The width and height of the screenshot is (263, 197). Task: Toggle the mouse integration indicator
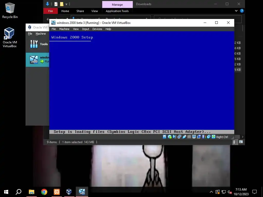209,137
